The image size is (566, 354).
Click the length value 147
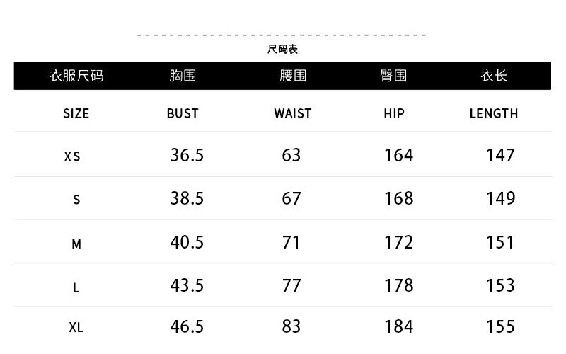[x=500, y=155]
